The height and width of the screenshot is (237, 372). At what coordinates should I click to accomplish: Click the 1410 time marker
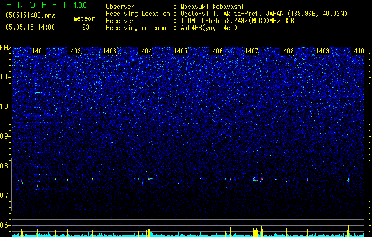358,50
